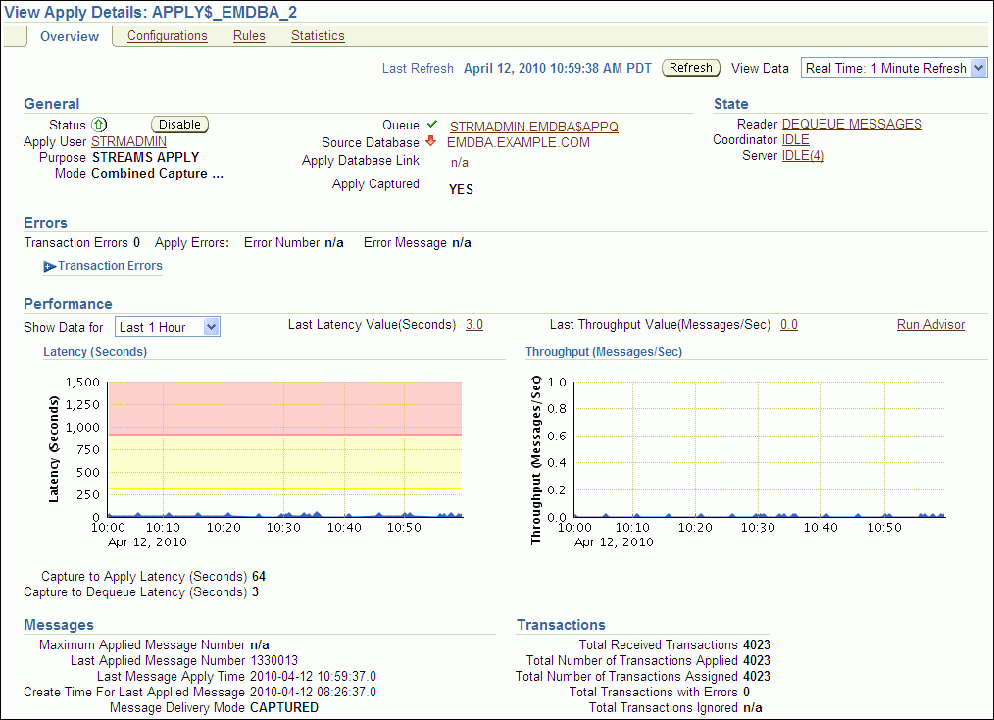The width and height of the screenshot is (994, 720).
Task: Open the STRMADMIN.EMDBA$APPQ queue link
Action: 533,127
